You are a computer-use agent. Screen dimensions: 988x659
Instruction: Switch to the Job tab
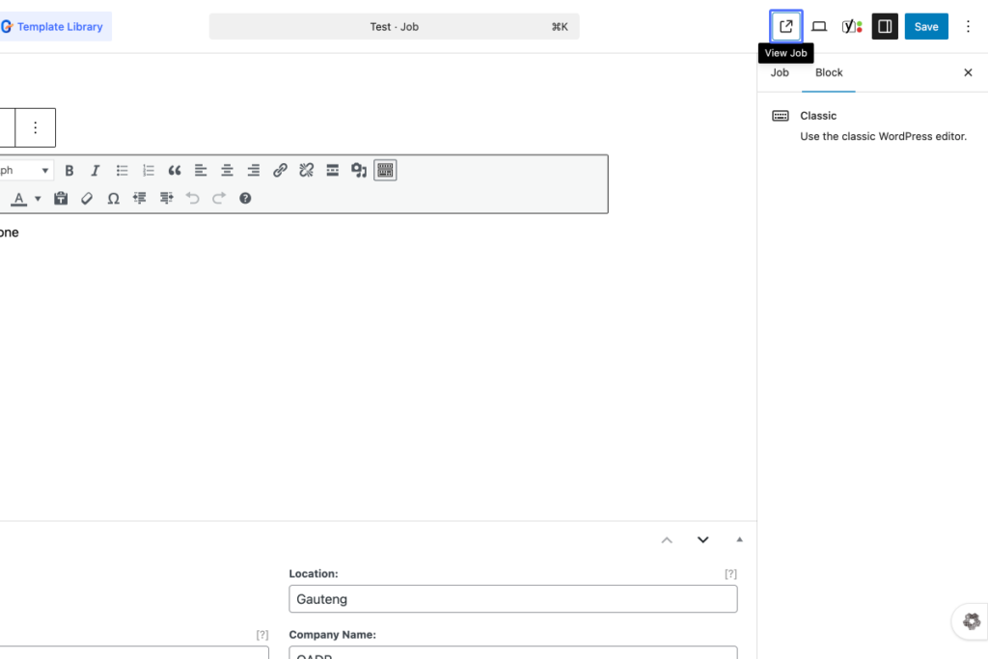(780, 72)
